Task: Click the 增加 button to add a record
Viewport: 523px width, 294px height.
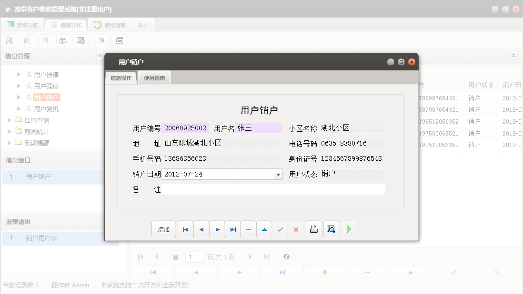Action: [163, 229]
